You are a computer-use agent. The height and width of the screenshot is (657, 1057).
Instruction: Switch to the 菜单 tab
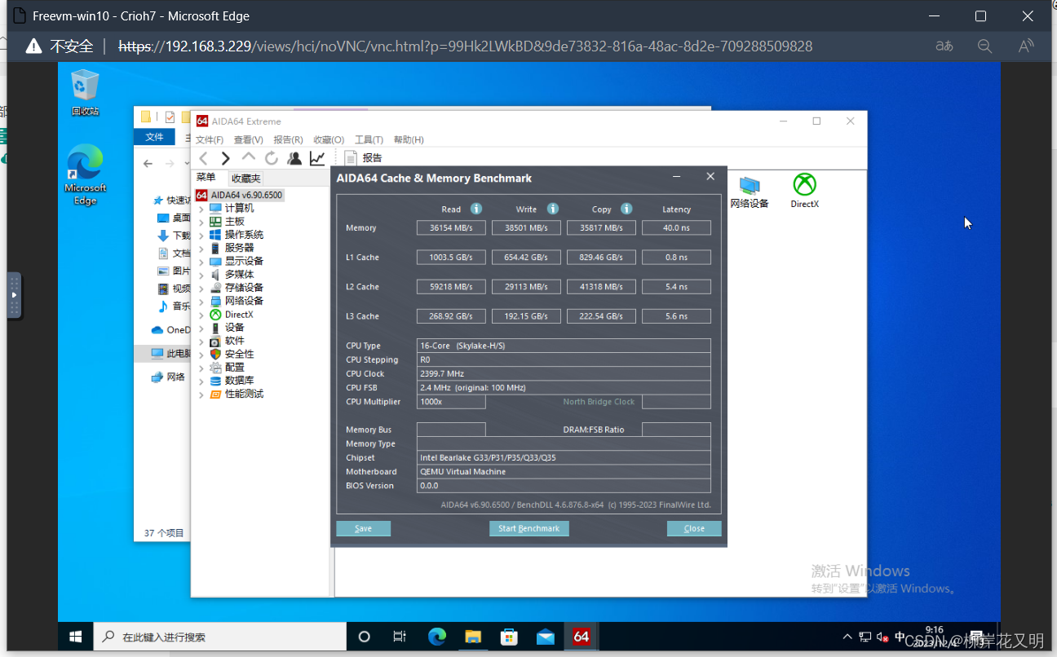pos(206,177)
